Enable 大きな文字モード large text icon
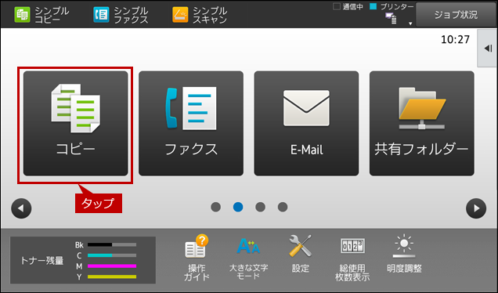498x293 pixels. pos(248,258)
